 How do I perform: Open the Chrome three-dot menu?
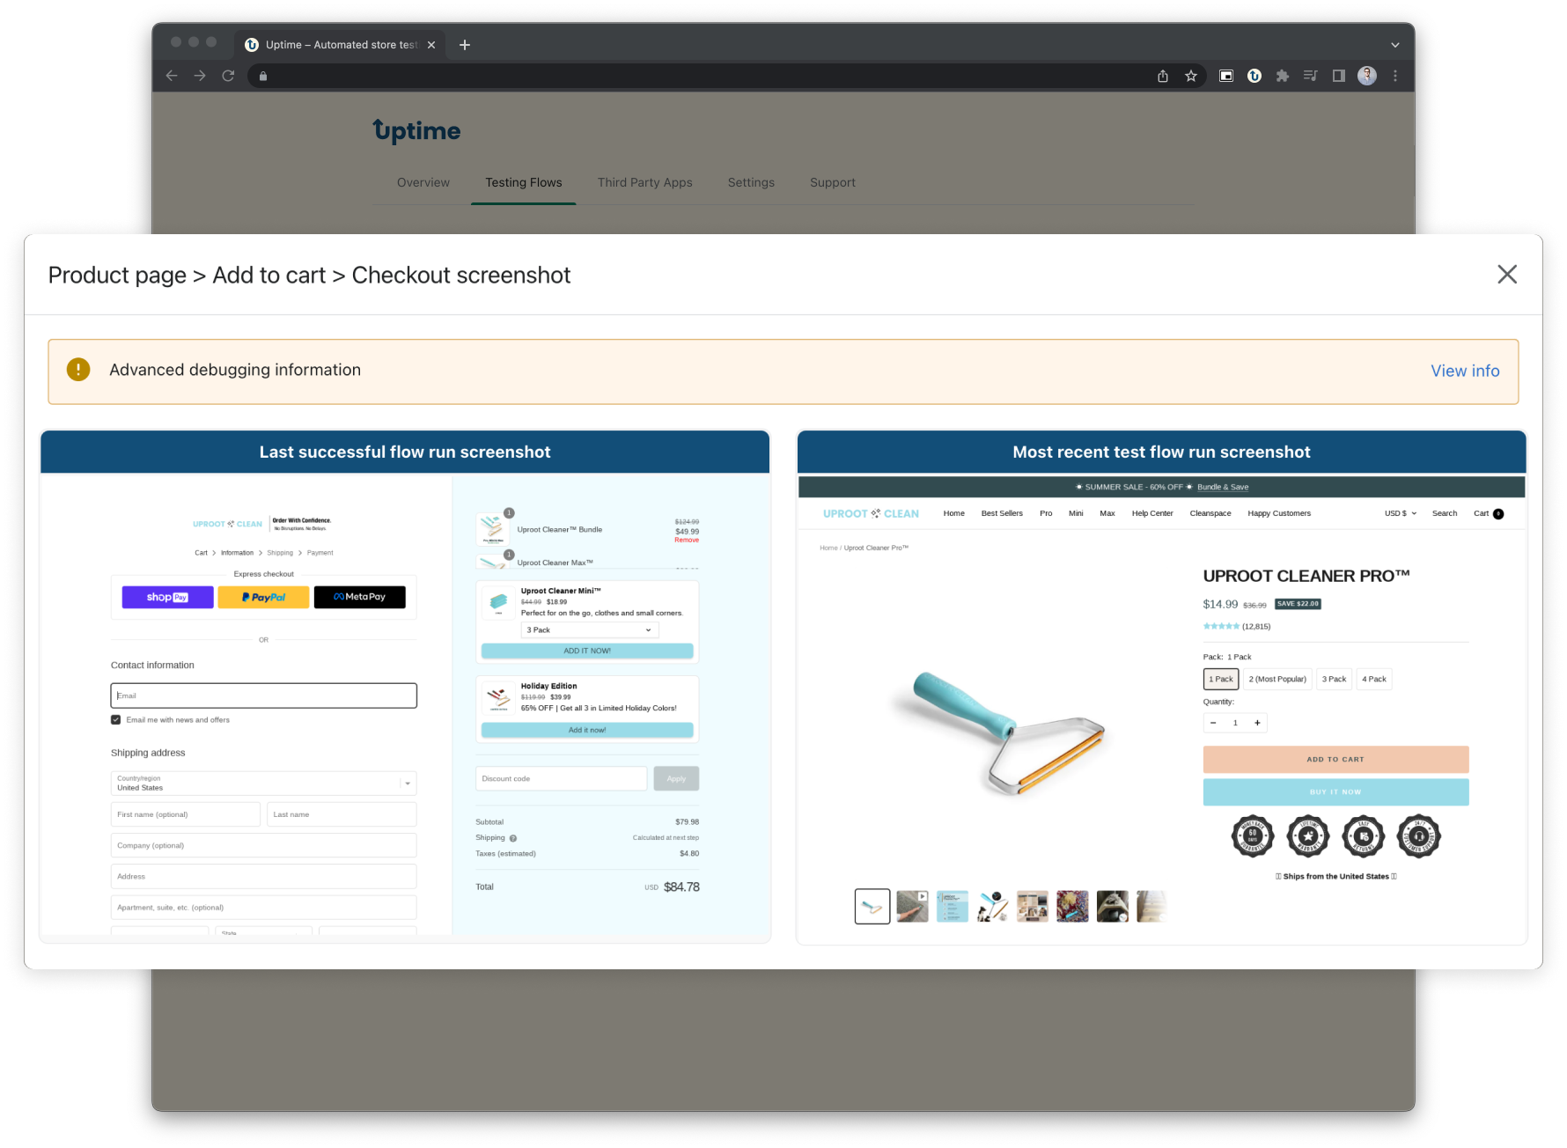click(1395, 76)
